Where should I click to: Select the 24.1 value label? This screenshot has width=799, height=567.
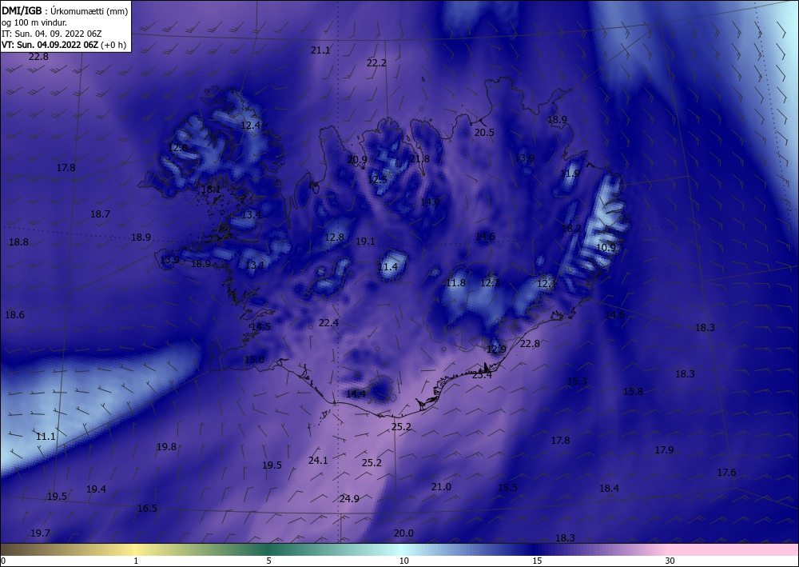click(x=319, y=460)
